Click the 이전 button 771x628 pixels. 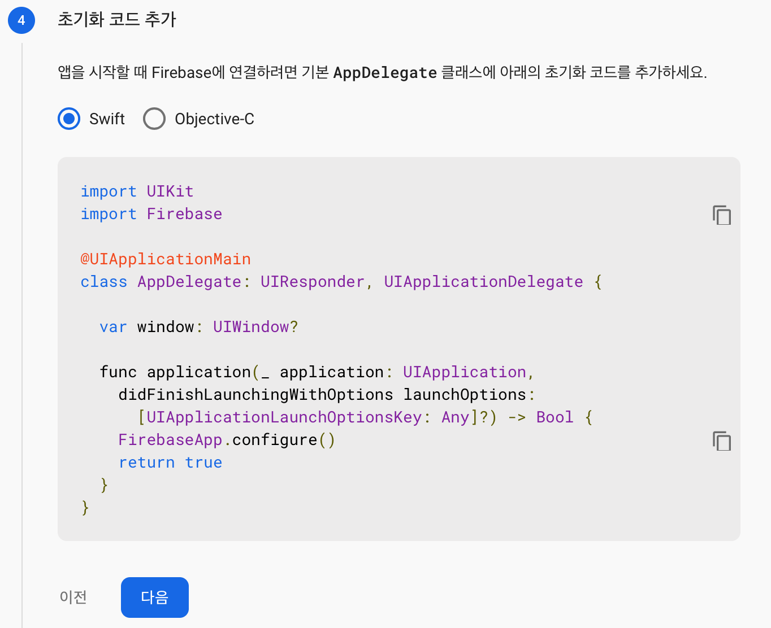pos(73,598)
